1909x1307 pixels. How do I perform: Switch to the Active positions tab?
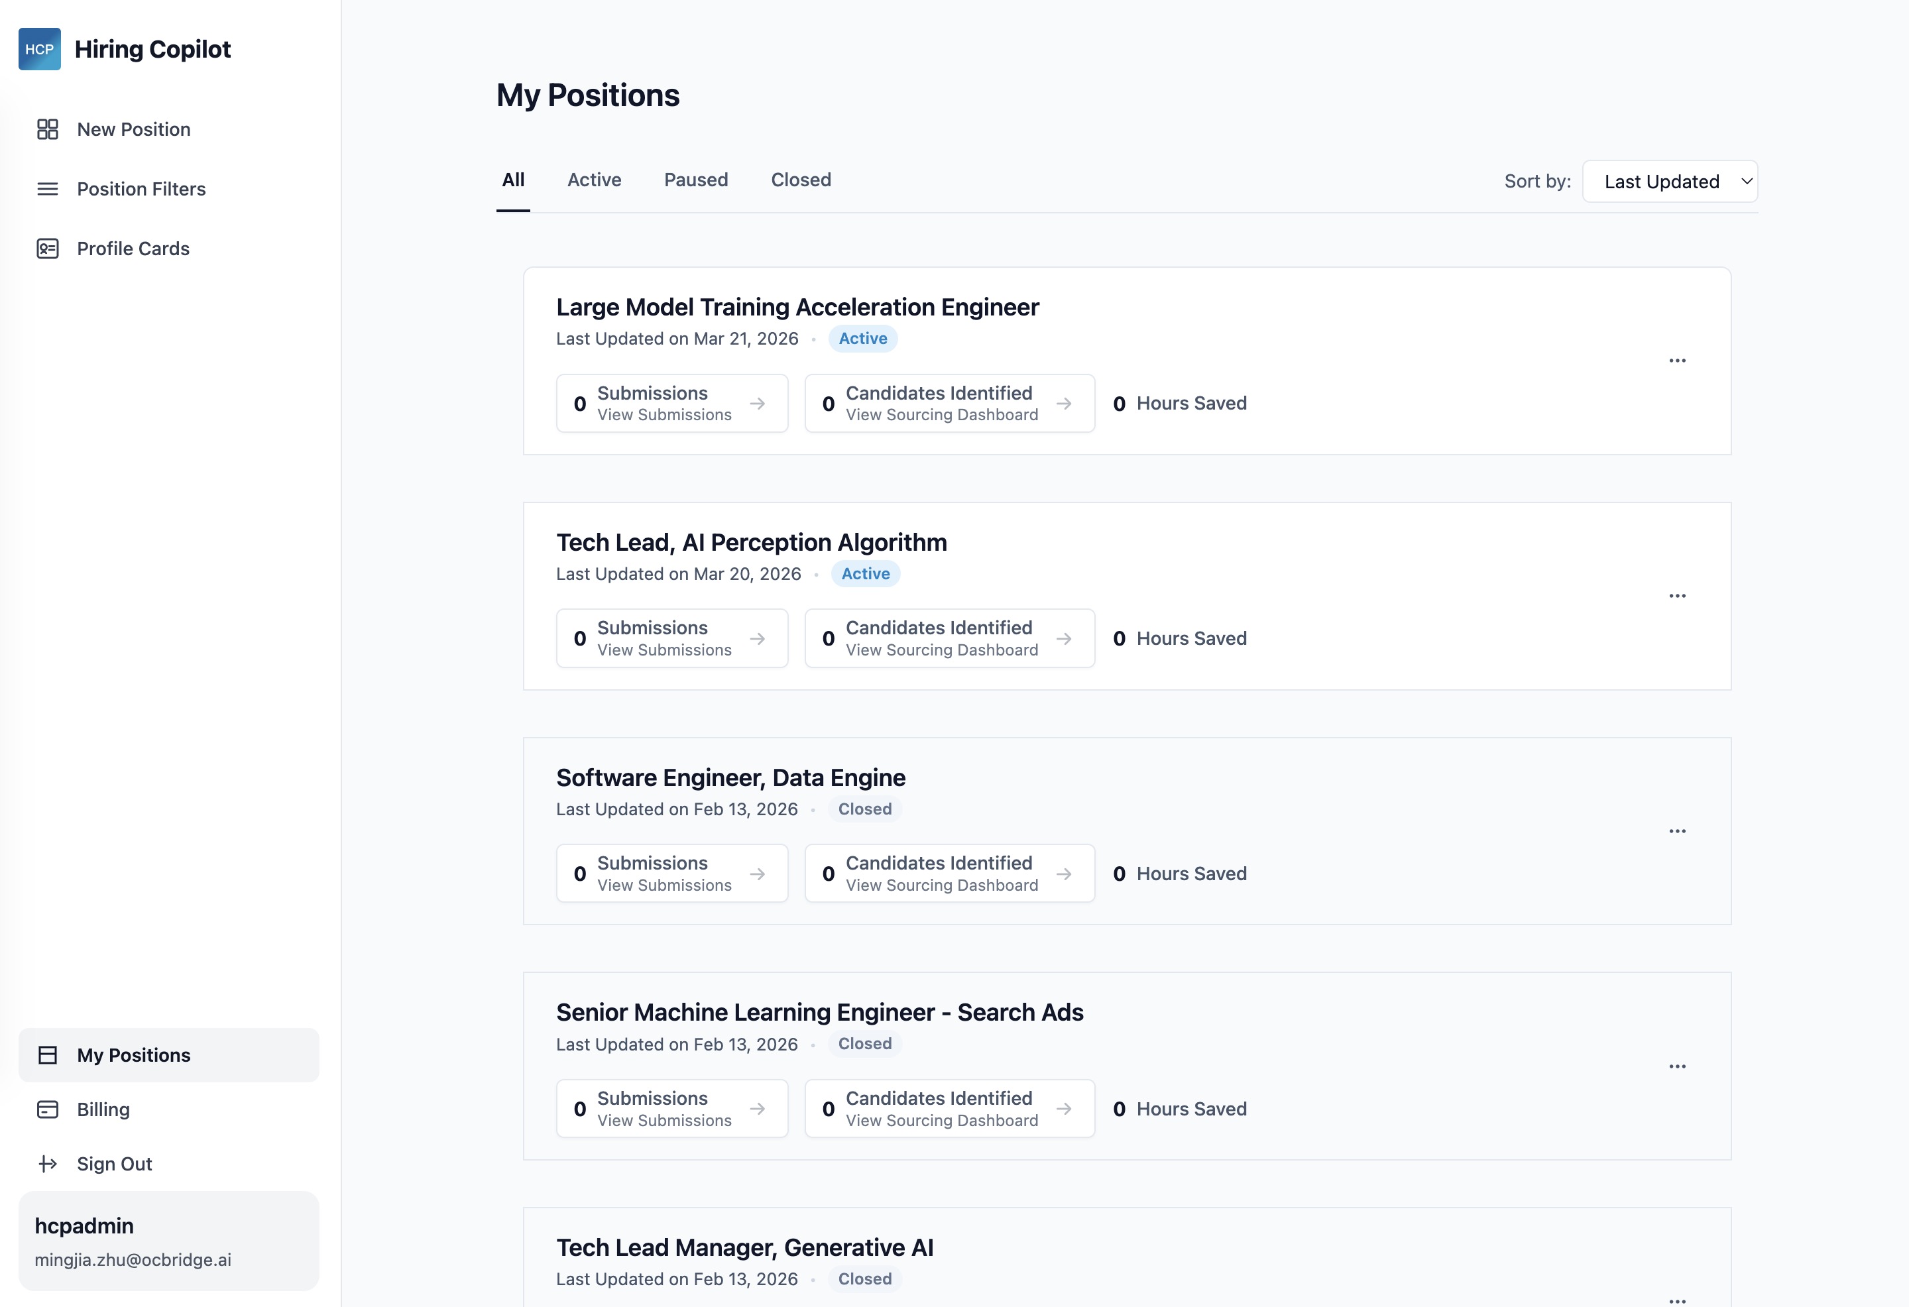tap(594, 180)
